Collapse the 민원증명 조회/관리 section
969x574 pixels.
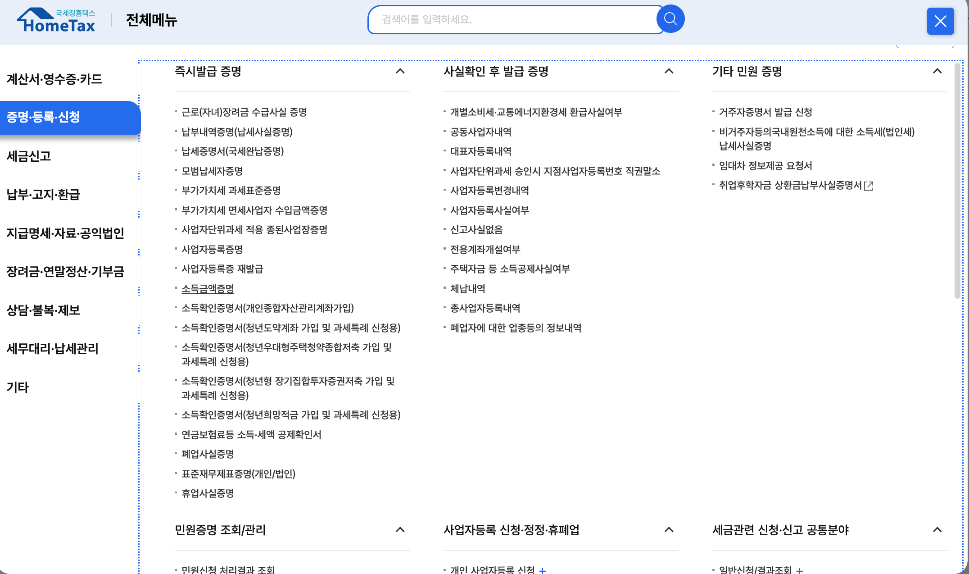(x=400, y=530)
